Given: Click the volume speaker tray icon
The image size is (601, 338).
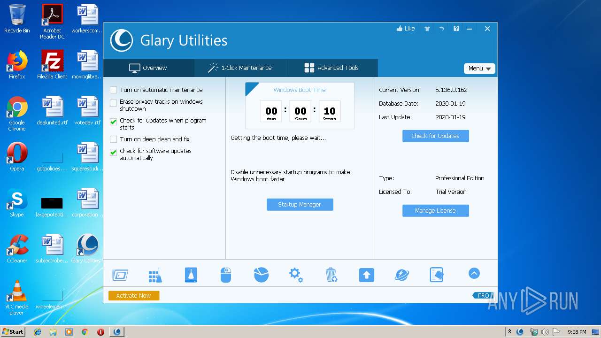Looking at the screenshot, I should [x=545, y=332].
